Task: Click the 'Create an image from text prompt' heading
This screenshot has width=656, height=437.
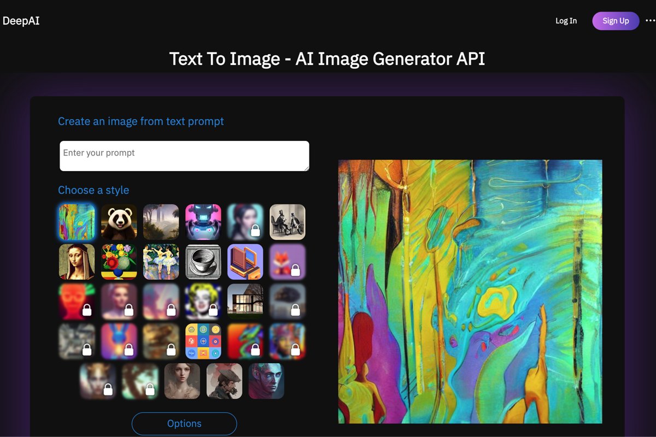Action: [x=141, y=121]
